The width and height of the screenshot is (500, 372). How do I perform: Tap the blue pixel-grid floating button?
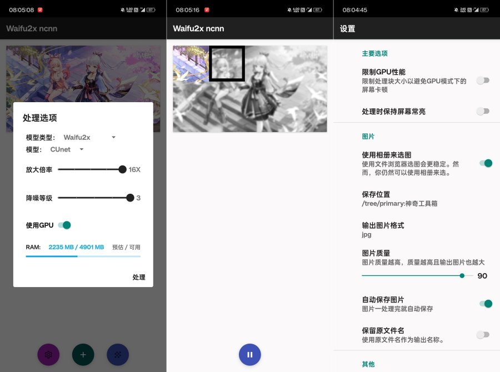point(117,354)
